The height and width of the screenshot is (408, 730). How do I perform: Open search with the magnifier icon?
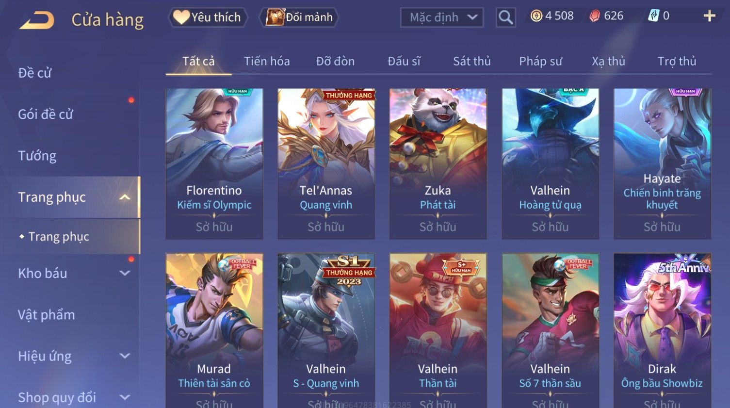click(x=505, y=17)
